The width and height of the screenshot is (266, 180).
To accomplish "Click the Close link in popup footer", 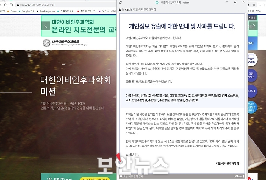I will pos(239,176).
